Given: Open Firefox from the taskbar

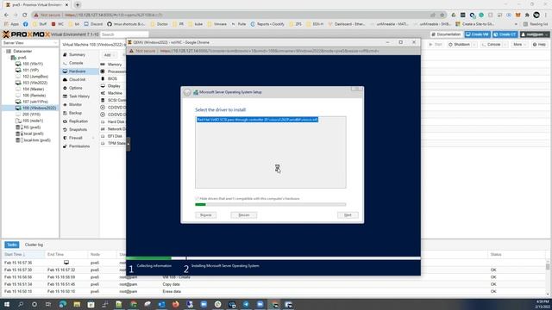Looking at the screenshot, I should click(175, 304).
